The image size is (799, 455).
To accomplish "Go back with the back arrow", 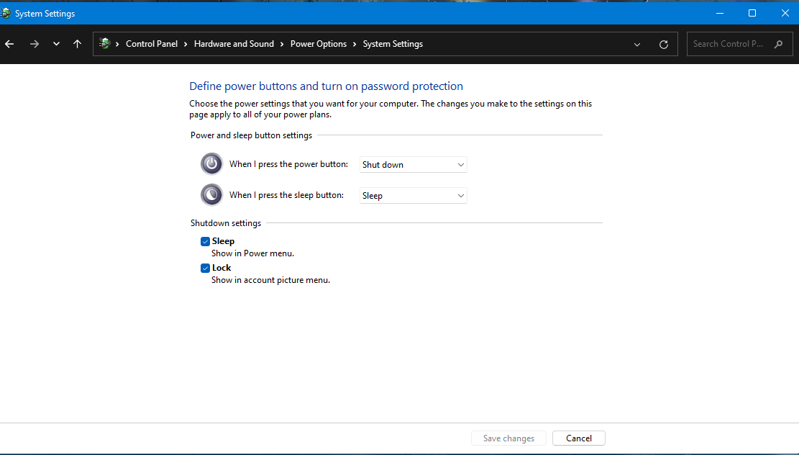I will point(9,44).
